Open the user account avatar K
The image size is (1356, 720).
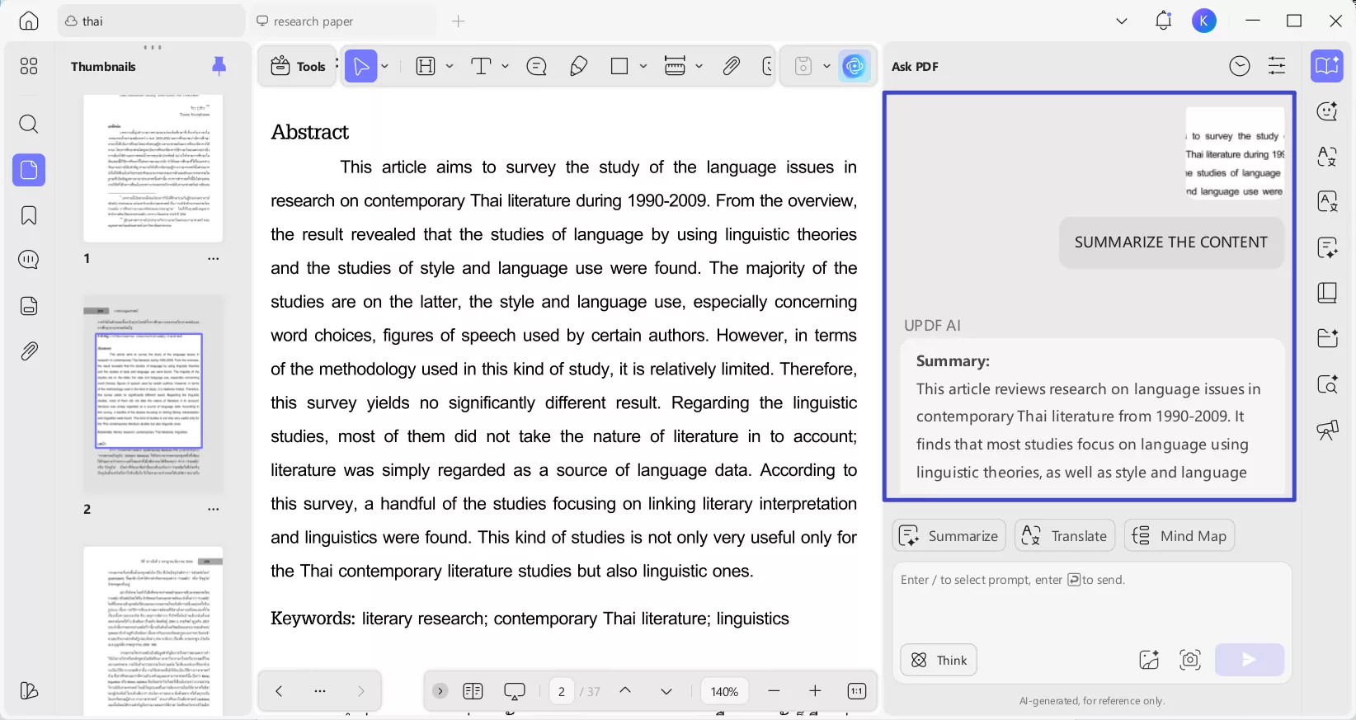pos(1204,21)
